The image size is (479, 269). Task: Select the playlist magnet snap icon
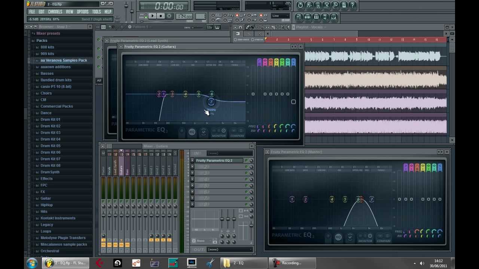[241, 27]
